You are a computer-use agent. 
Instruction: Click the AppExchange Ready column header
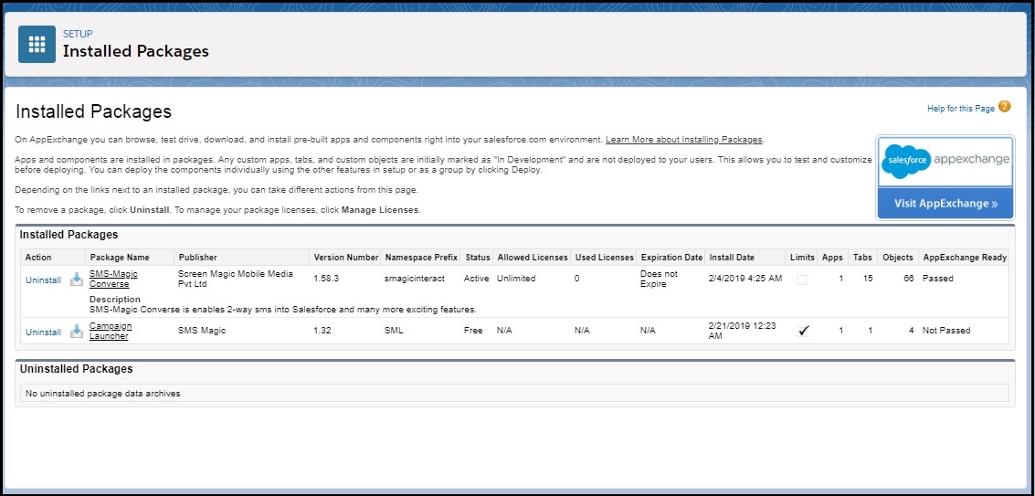coord(965,258)
